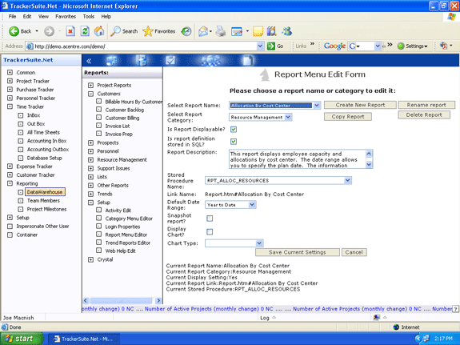Select DataWarehouse under Reporting
460x345 pixels.
(x=45, y=192)
